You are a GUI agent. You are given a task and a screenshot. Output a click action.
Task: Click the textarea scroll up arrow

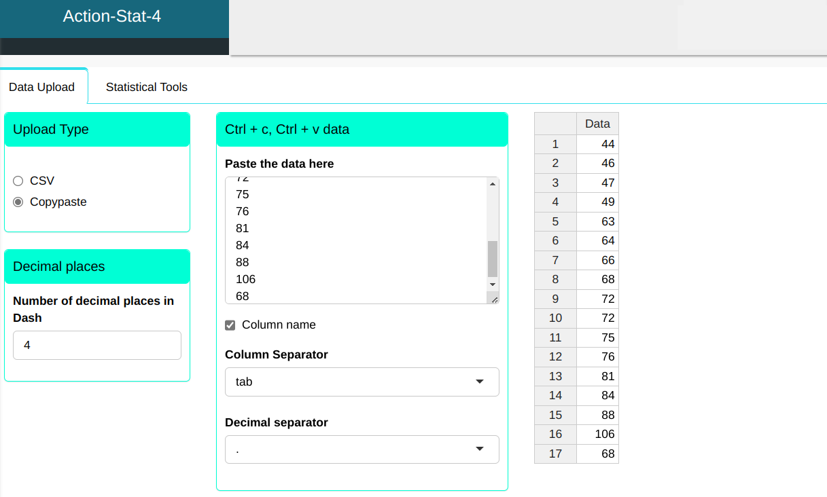(493, 184)
